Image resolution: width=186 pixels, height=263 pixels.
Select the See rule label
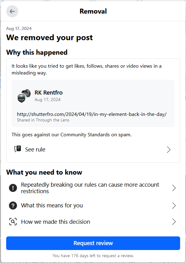(x=35, y=150)
